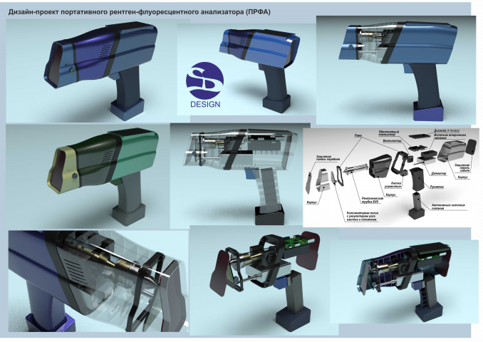Click the "Вентилятор" label in the exploded diagram
The image size is (483, 342).
point(392,141)
